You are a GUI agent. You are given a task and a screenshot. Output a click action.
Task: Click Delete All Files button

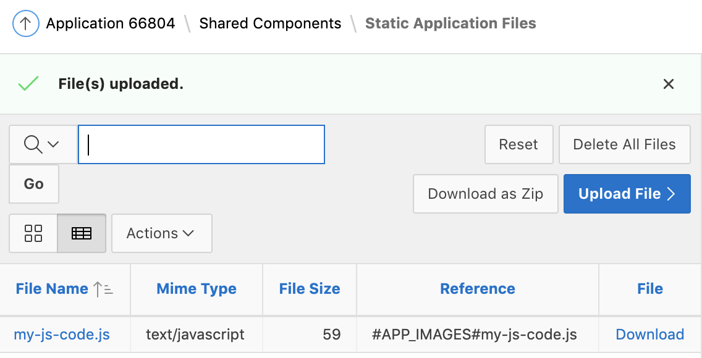[624, 144]
